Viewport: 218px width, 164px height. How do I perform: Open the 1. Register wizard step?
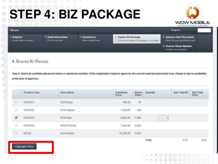(x=25, y=39)
